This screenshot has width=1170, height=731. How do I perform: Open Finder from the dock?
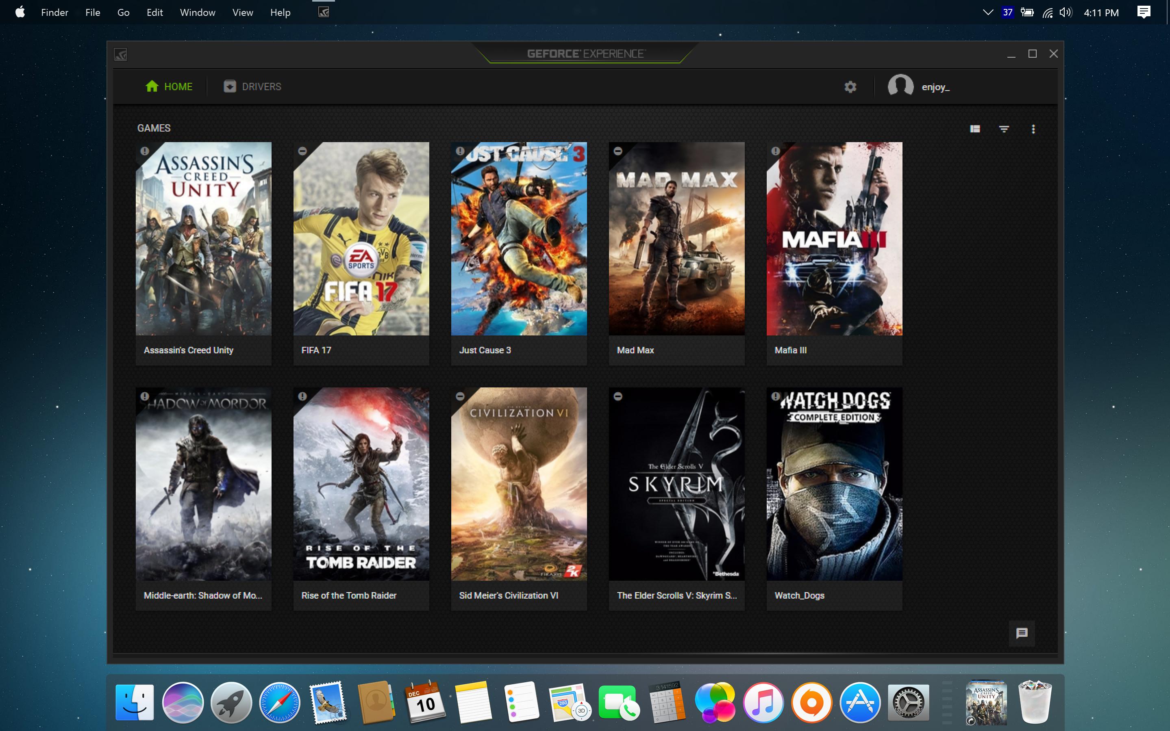tap(135, 703)
